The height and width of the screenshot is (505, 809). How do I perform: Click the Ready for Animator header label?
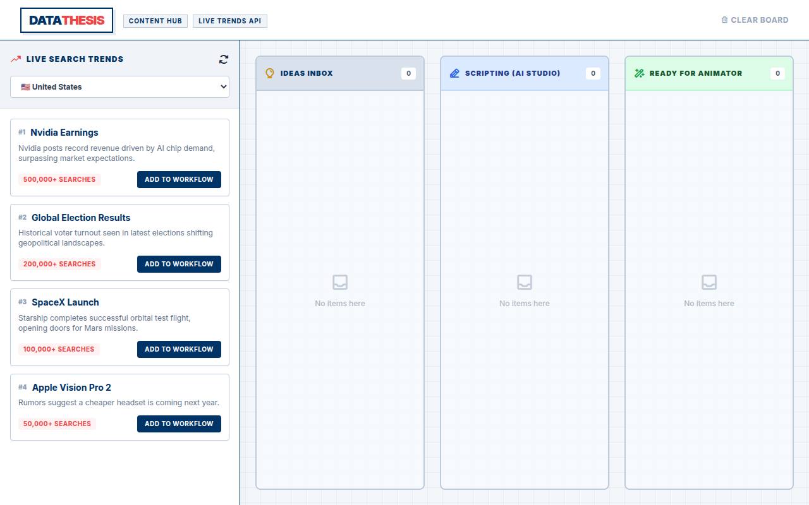point(696,73)
